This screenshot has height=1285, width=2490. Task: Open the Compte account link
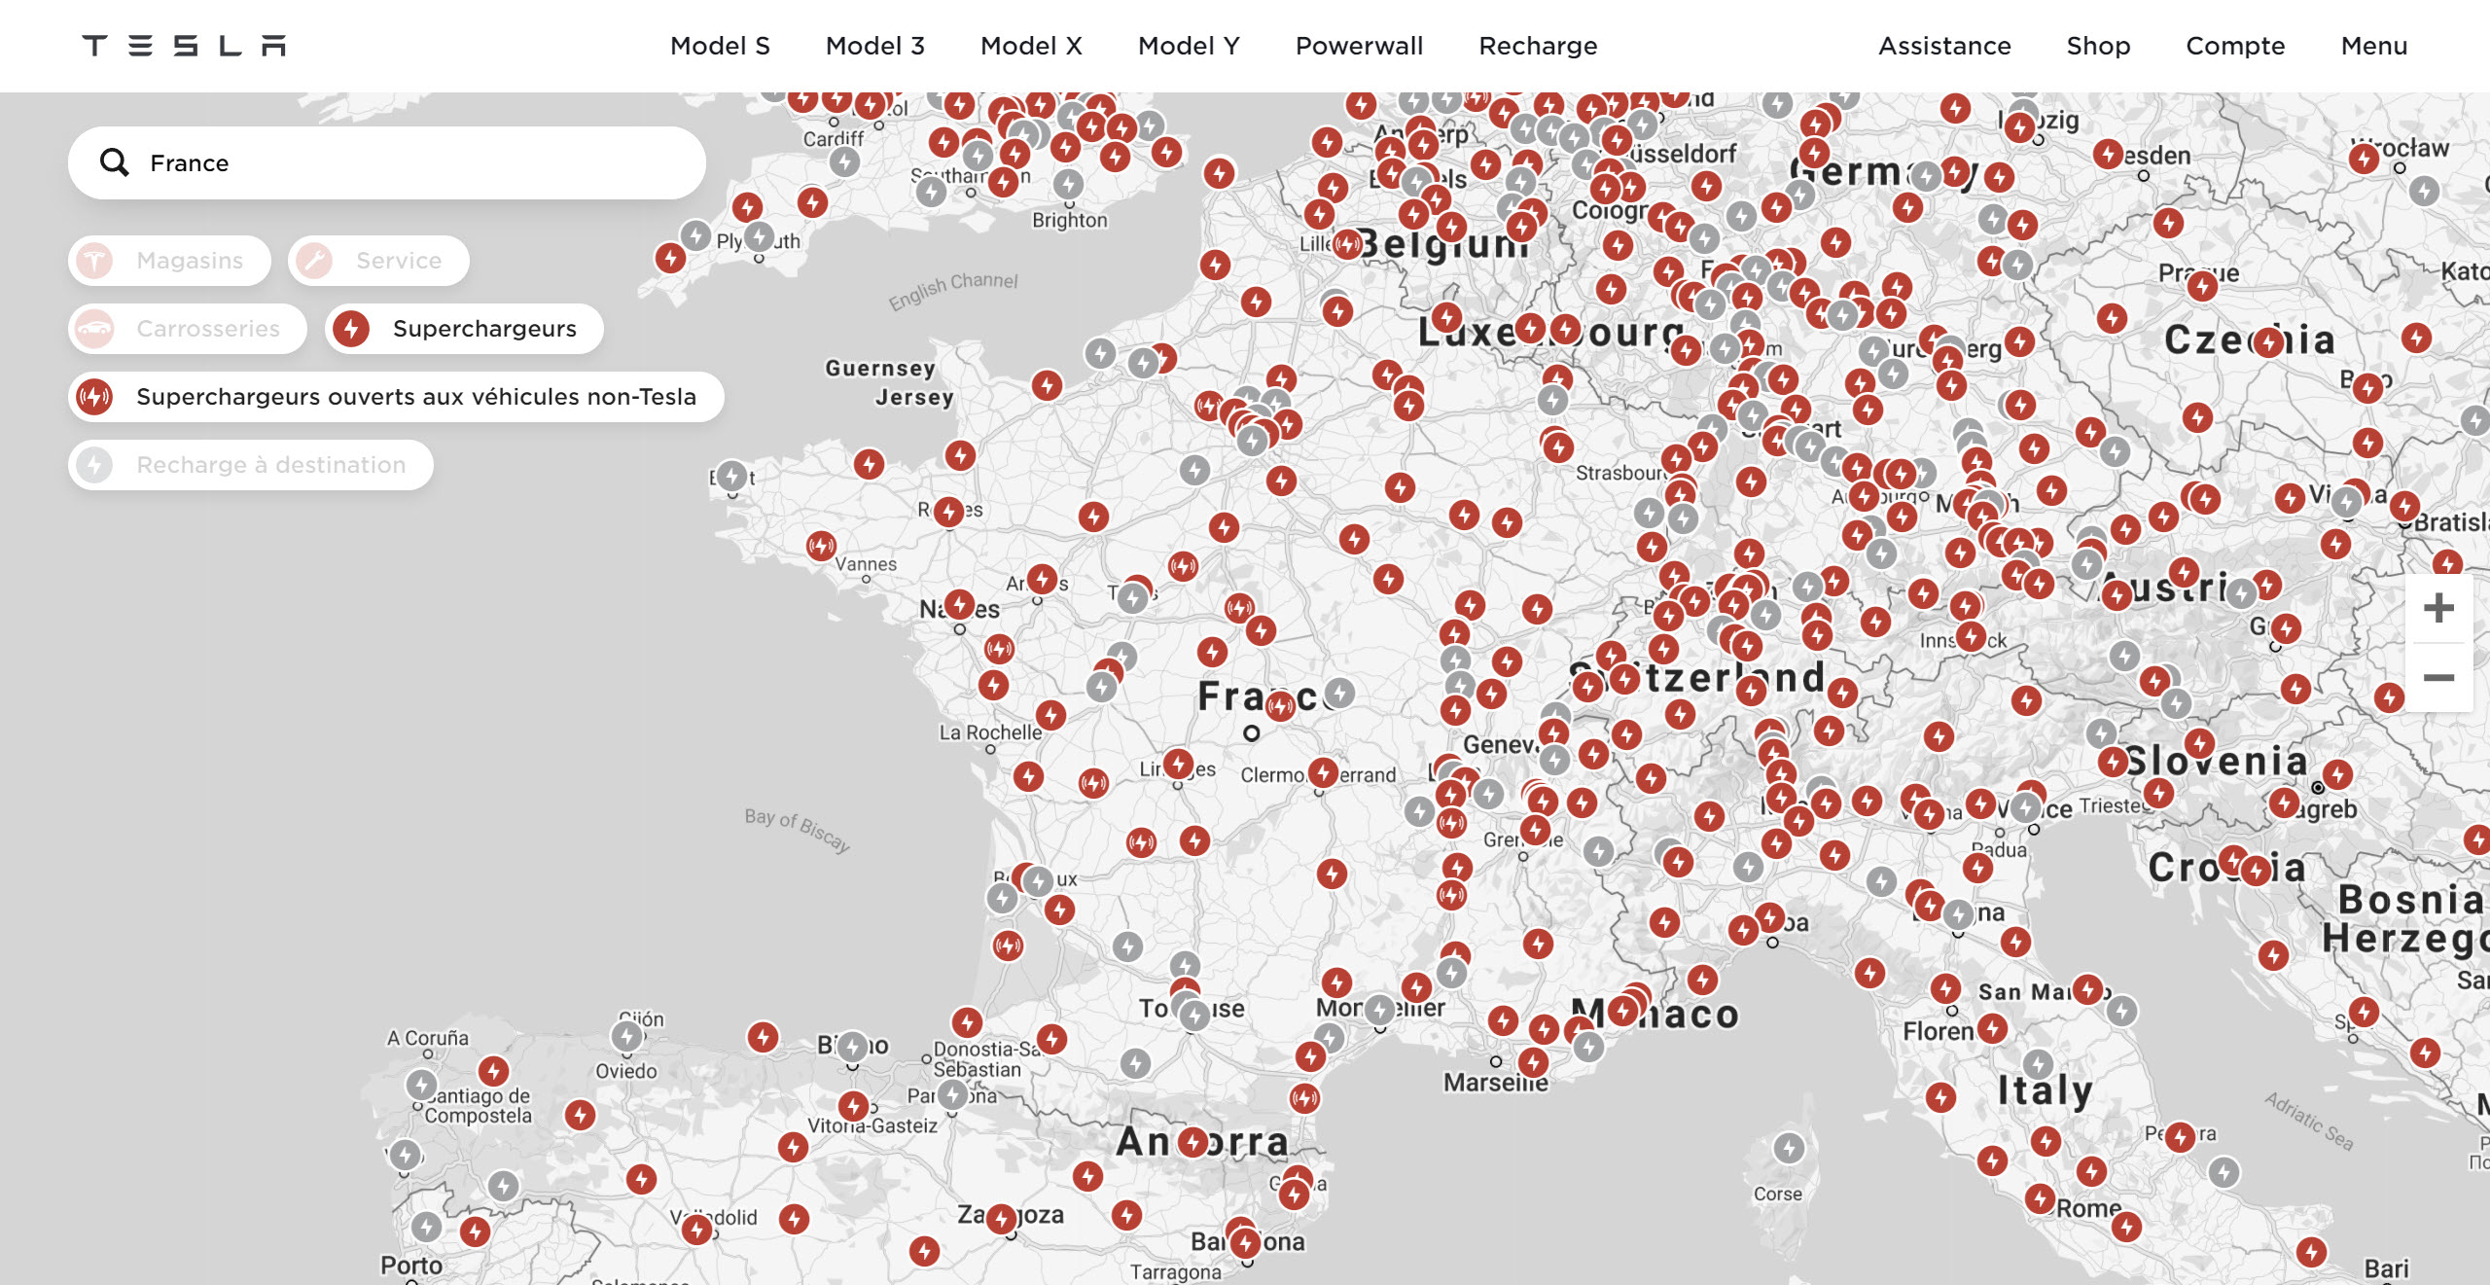(x=2235, y=46)
